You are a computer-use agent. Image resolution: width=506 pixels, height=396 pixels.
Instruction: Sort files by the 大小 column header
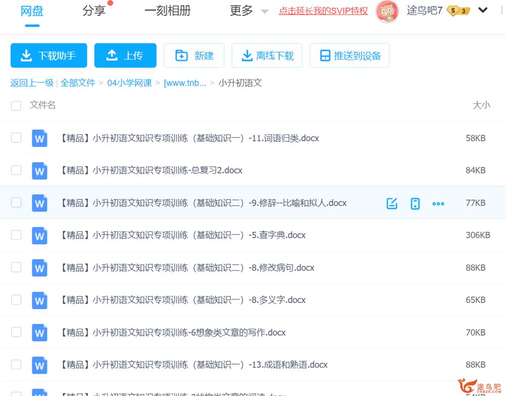(x=481, y=105)
